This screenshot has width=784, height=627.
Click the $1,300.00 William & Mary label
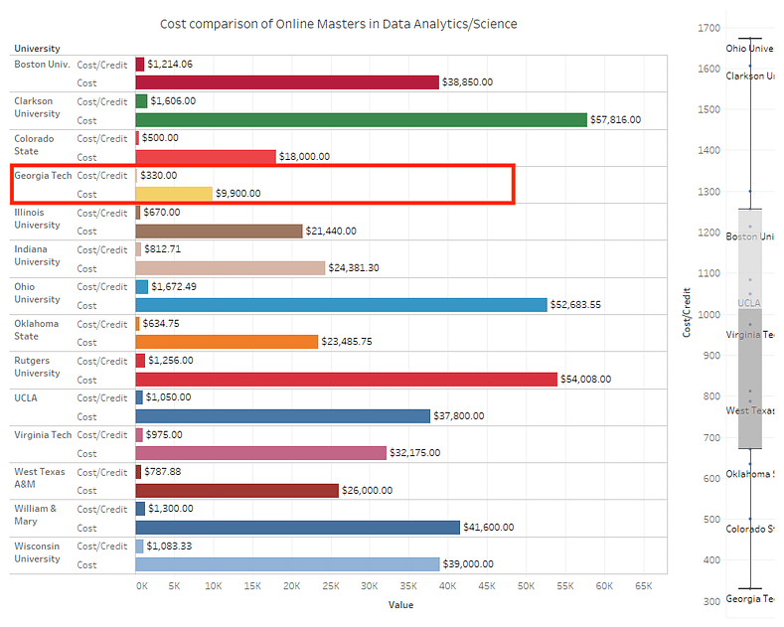click(x=171, y=509)
